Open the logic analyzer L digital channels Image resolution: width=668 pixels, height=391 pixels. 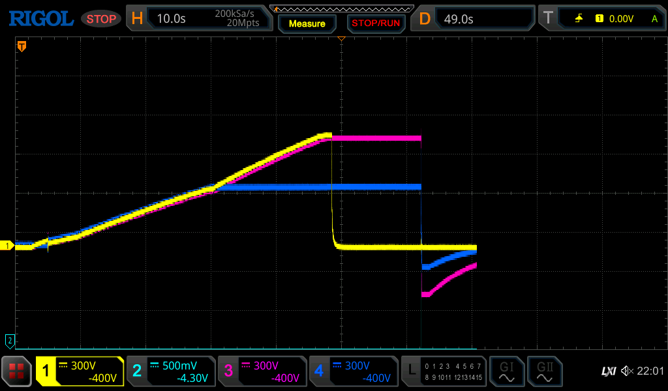444,371
